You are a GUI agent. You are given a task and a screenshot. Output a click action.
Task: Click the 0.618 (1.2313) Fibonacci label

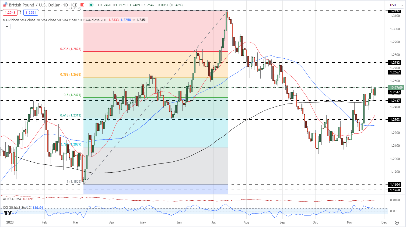pos(71,115)
